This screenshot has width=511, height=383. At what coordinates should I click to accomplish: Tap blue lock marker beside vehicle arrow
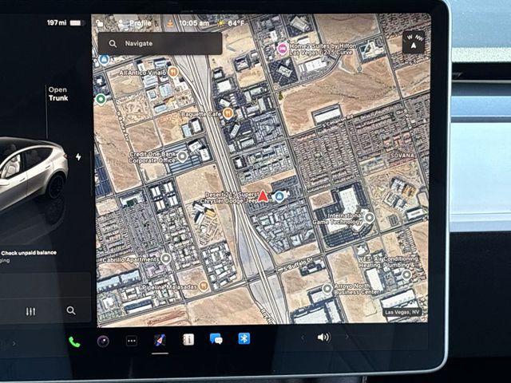coord(279,196)
